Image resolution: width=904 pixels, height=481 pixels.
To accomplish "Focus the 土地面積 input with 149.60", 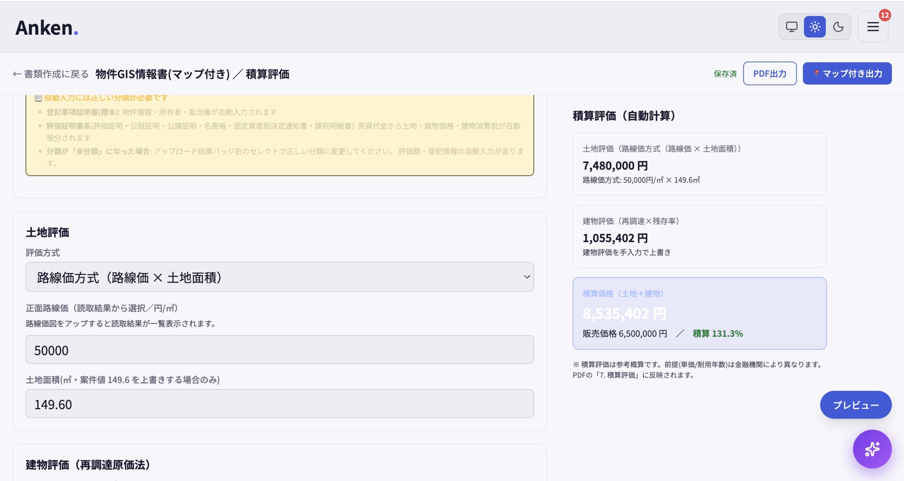I will coord(280,404).
